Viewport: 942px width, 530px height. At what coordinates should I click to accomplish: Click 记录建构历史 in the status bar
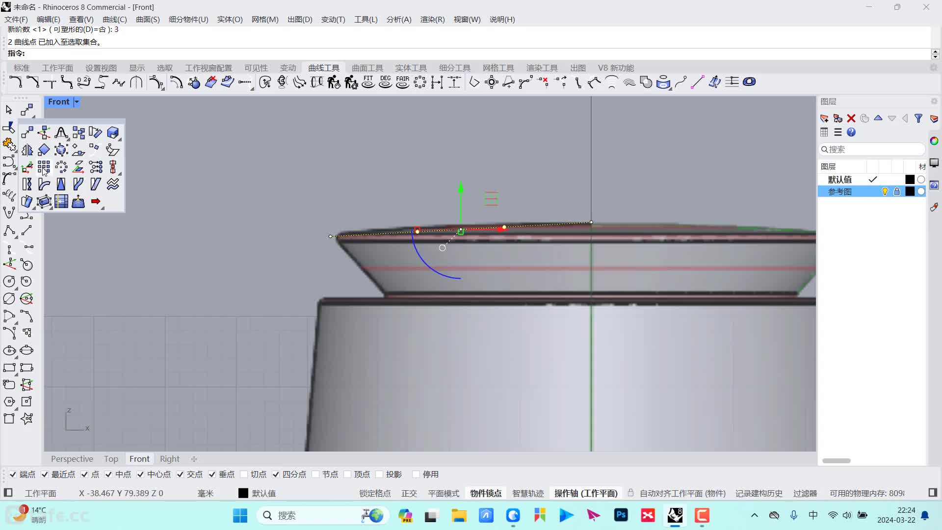tap(759, 493)
